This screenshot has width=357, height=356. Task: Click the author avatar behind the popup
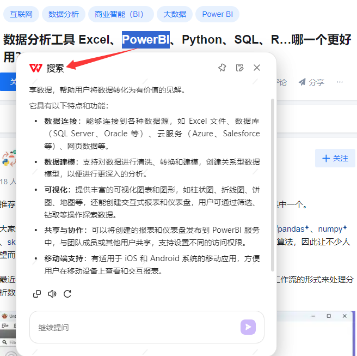point(9,158)
